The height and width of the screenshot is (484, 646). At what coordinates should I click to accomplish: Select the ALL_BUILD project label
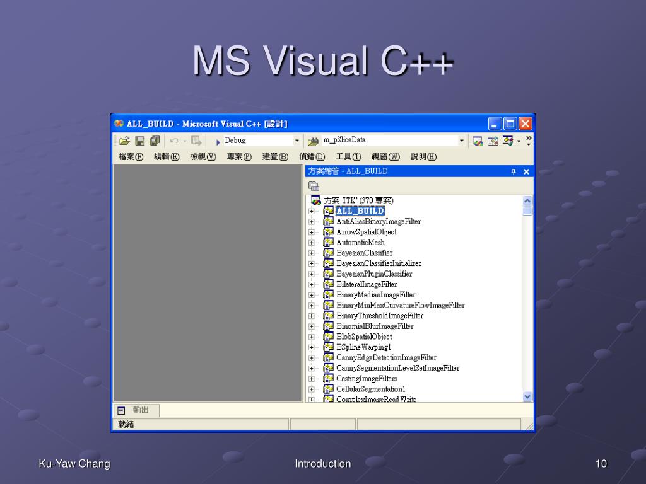360,211
